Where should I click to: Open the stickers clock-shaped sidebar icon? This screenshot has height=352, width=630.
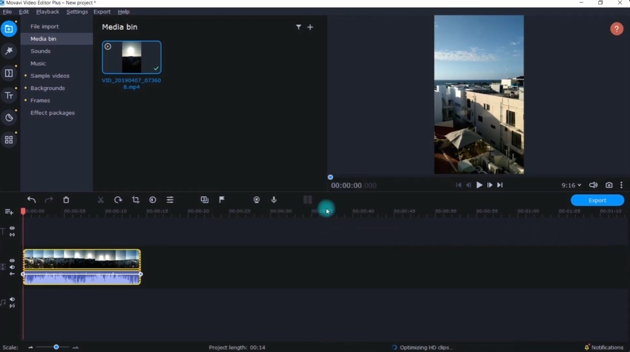point(9,118)
